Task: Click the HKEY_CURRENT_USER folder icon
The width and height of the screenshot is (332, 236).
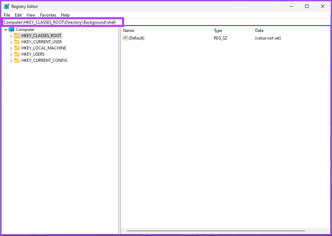Action: [17, 42]
